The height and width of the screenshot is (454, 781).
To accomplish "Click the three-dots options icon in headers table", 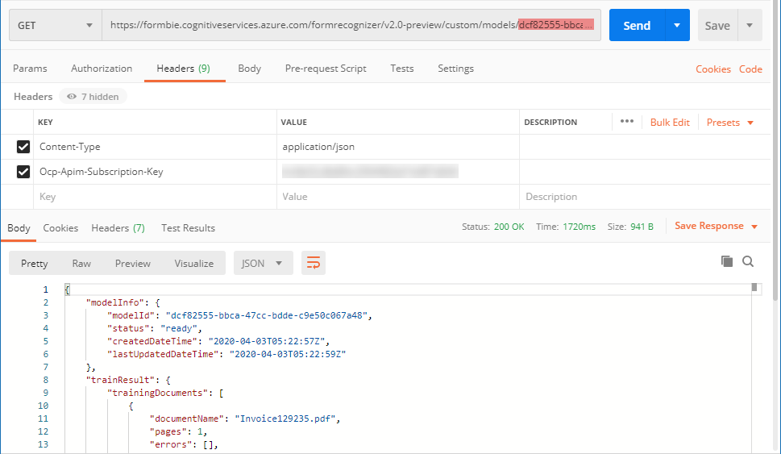I will point(626,122).
